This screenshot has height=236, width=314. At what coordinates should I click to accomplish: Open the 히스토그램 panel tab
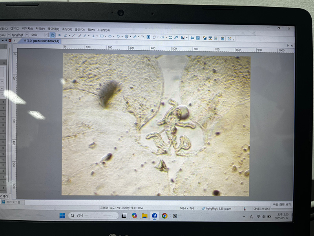pyautogui.click(x=12, y=202)
